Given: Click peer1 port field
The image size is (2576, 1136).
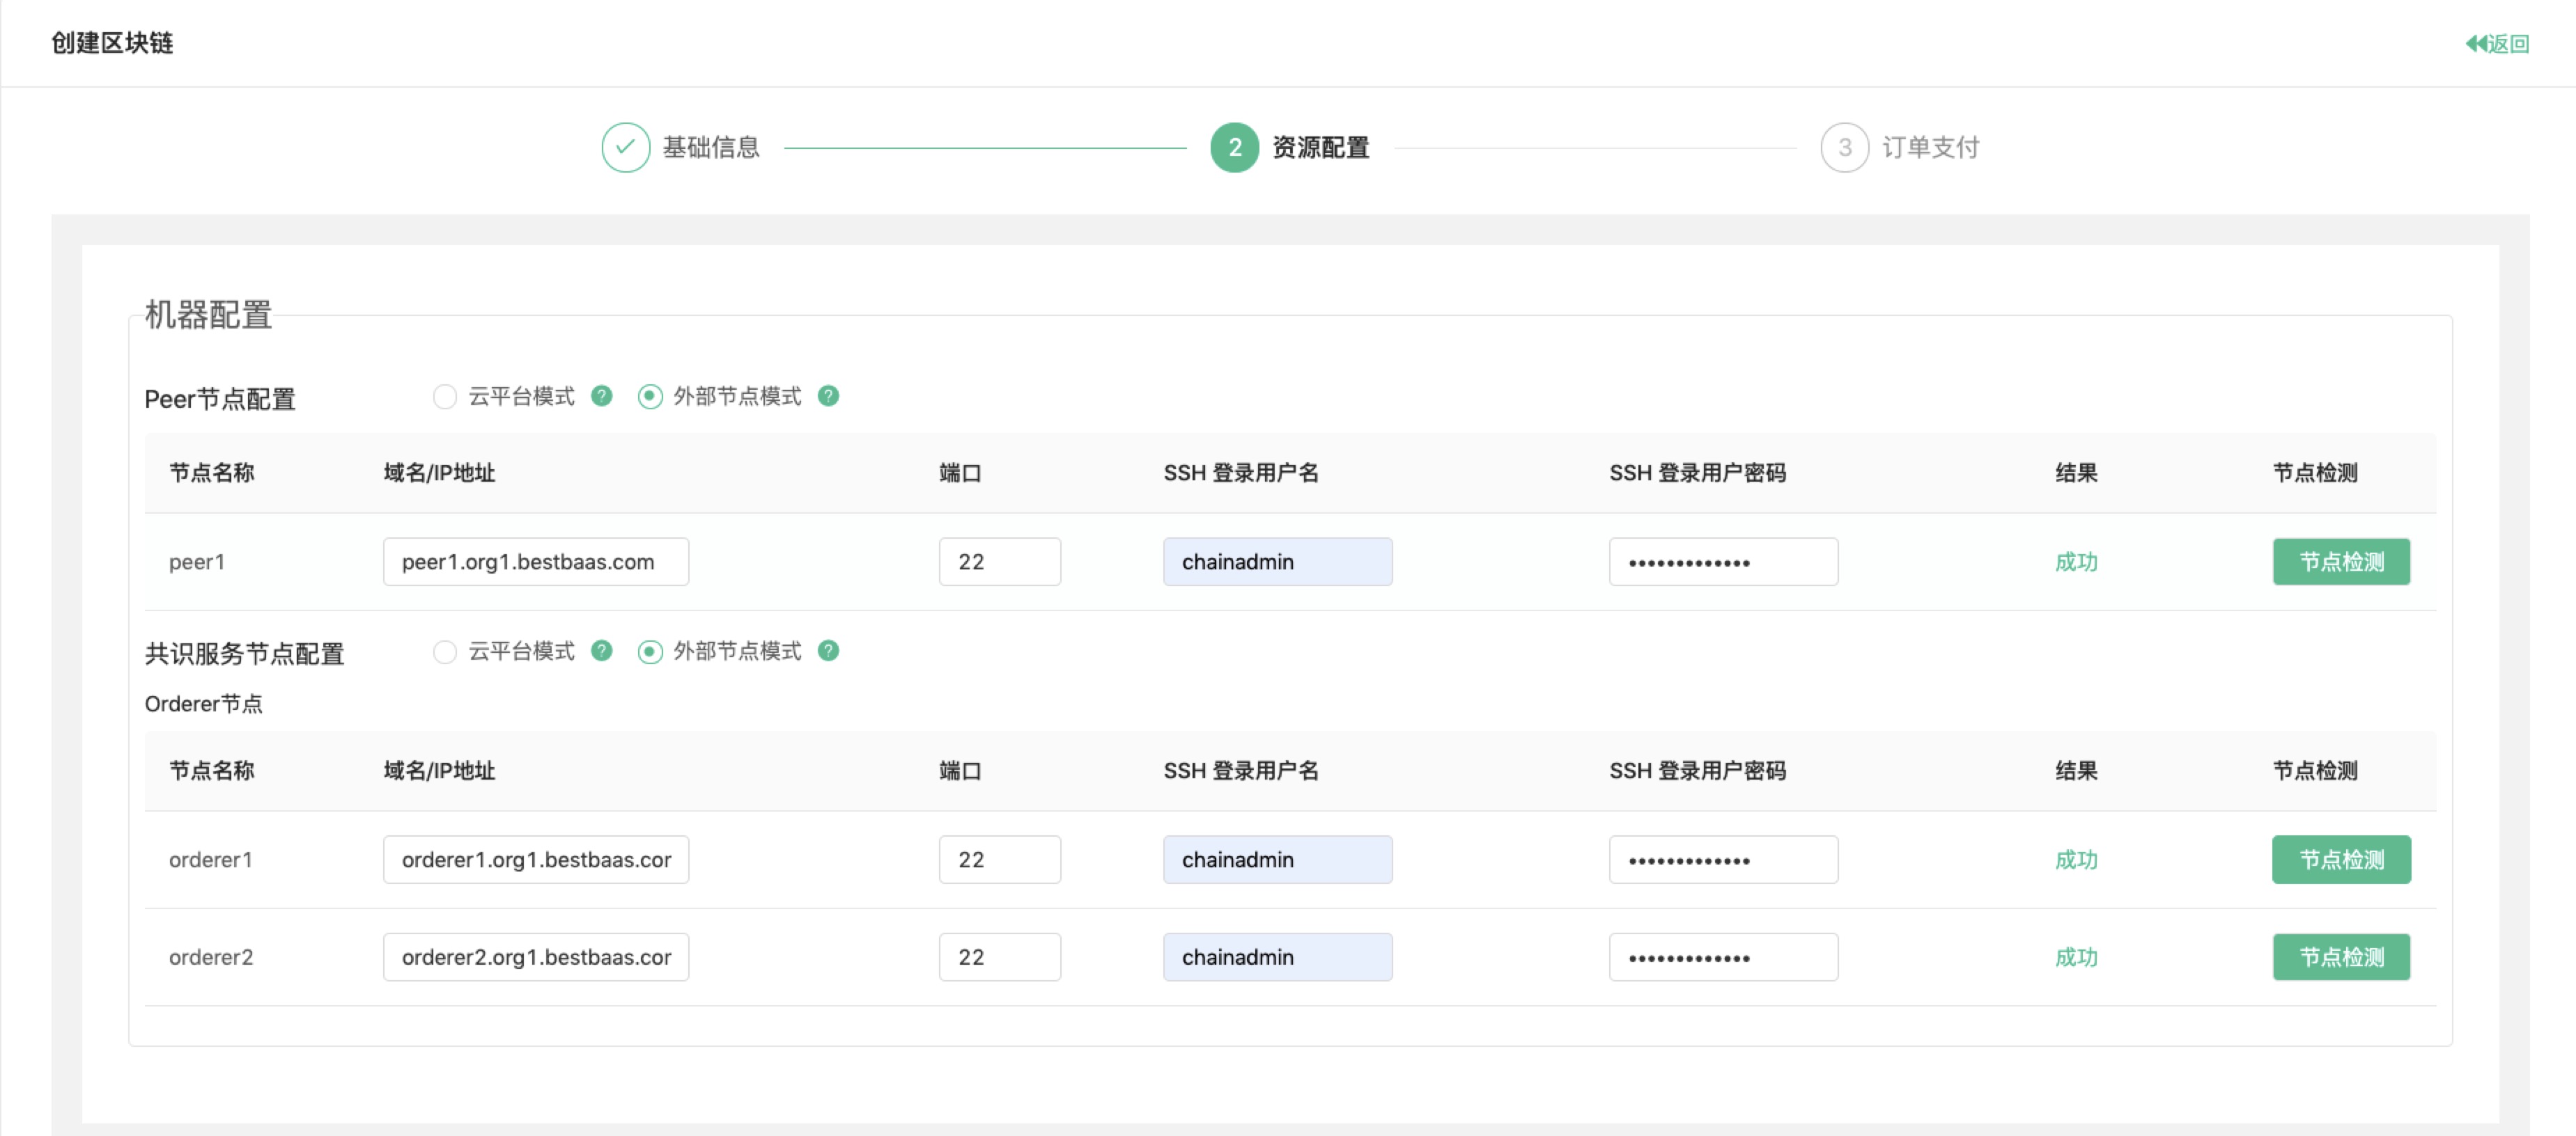Looking at the screenshot, I should coord(1000,562).
